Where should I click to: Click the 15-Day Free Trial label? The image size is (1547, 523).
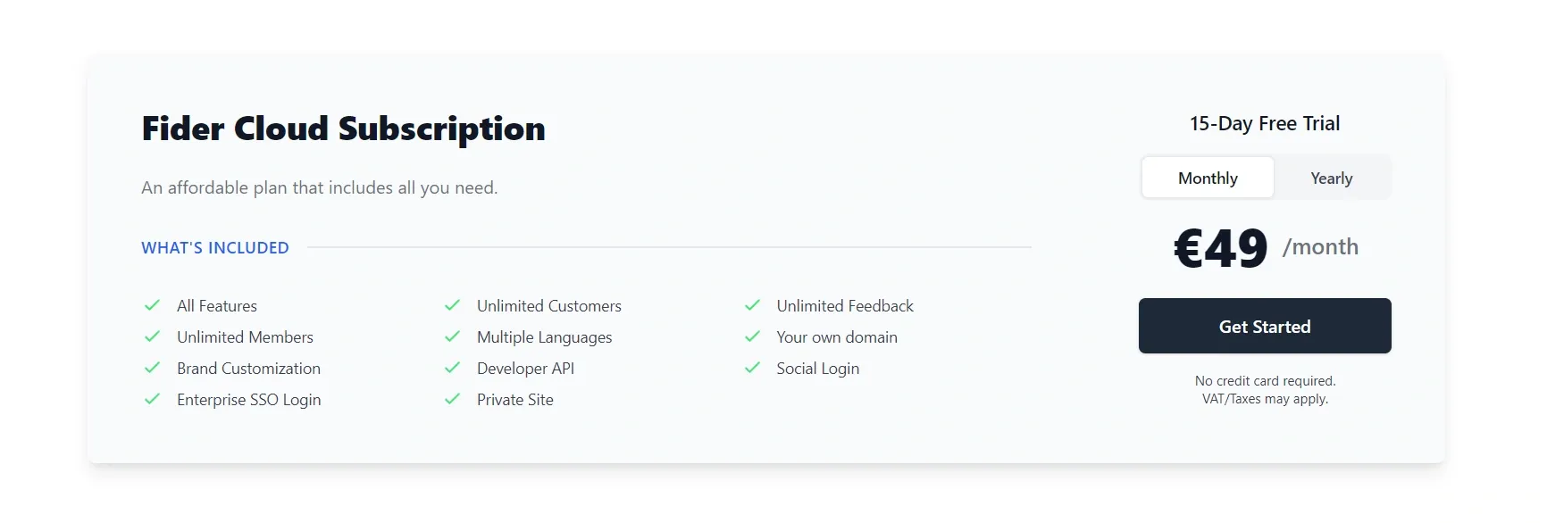[x=1264, y=123]
